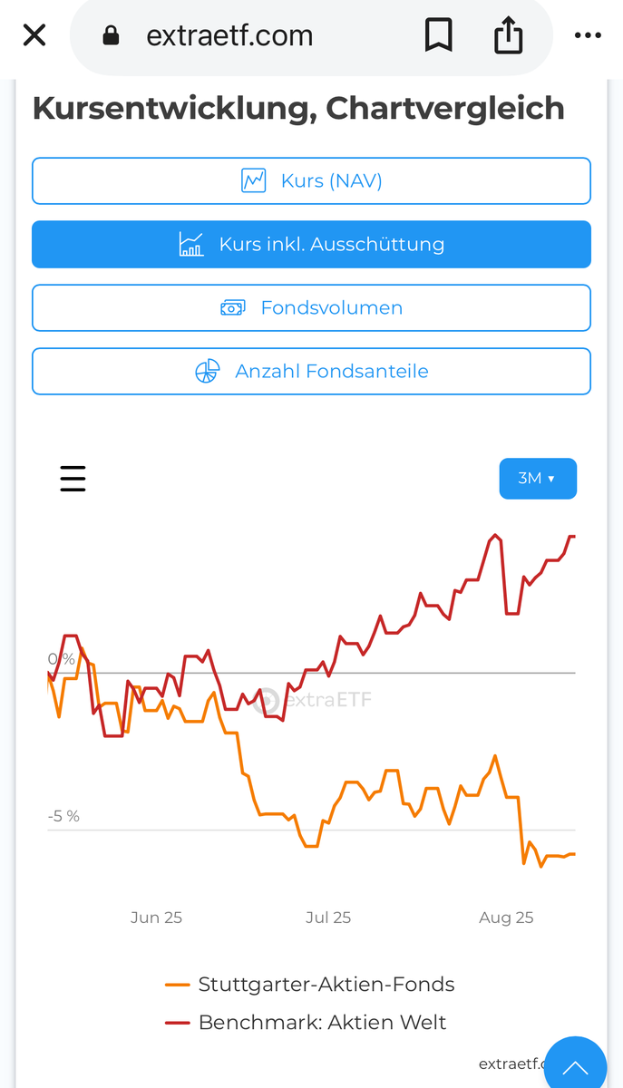Bookmark this page with the bookmark icon
Screen dimensions: 623x1088
(x=439, y=35)
